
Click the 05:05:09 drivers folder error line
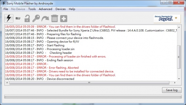[60, 27]
